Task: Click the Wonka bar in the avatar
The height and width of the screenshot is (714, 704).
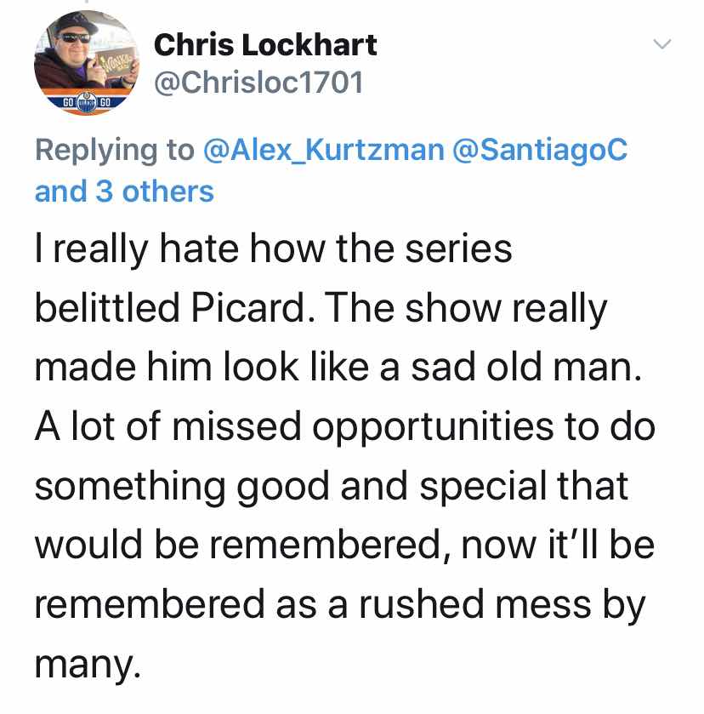Action: [x=114, y=62]
